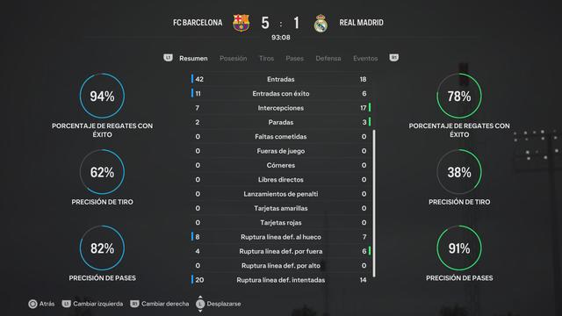Image resolution: width=562 pixels, height=316 pixels.
Task: Click the L1 Cambiar izquierda icon
Action: 67,304
